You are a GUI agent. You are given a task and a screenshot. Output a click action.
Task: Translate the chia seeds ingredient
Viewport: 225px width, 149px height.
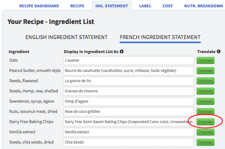pos(205,142)
